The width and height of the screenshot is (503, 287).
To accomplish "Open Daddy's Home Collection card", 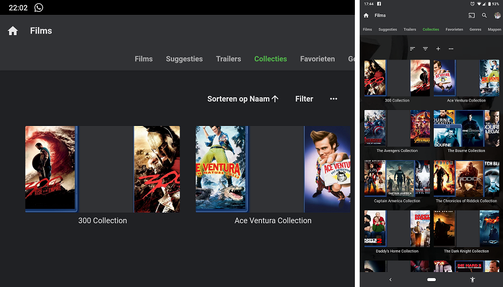I will point(397,229).
